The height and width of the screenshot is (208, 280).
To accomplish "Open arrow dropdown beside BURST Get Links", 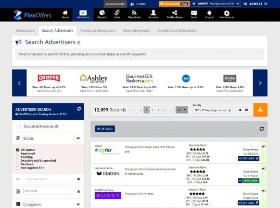I will [x=240, y=203].
